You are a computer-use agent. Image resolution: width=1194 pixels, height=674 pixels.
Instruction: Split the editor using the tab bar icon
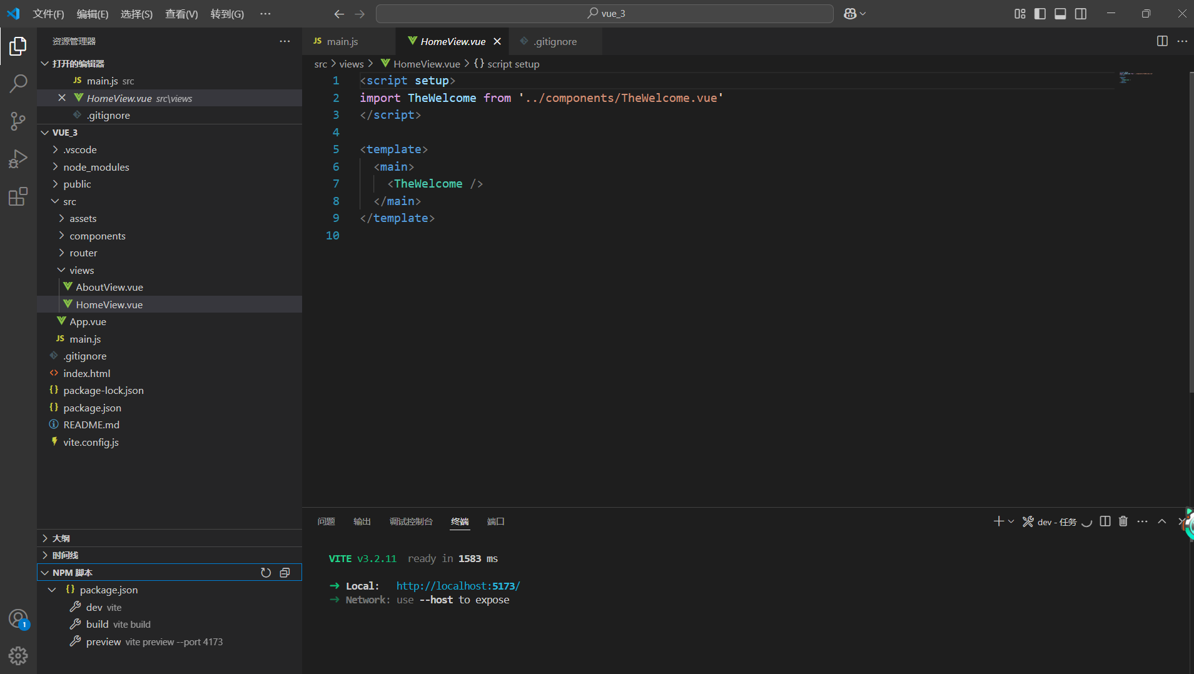click(1163, 41)
